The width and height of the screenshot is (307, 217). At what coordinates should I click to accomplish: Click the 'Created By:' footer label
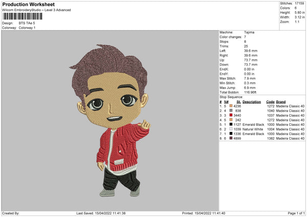pos(11,213)
